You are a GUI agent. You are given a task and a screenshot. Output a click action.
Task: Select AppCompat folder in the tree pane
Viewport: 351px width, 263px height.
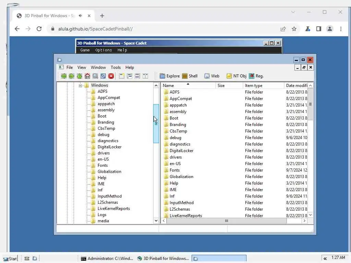(109, 98)
